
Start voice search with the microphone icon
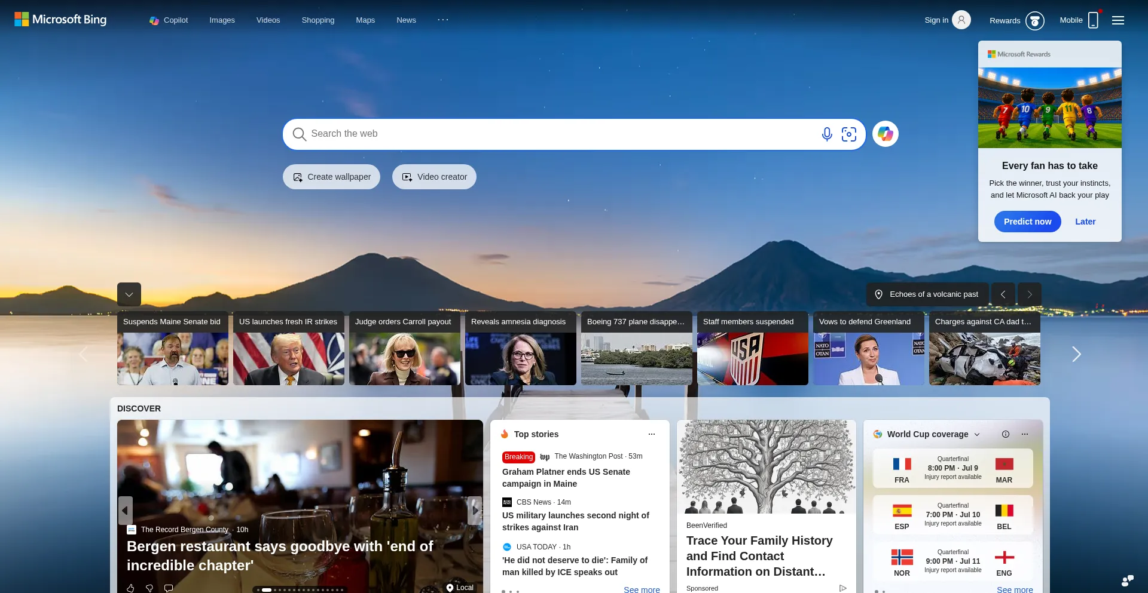[827, 134]
